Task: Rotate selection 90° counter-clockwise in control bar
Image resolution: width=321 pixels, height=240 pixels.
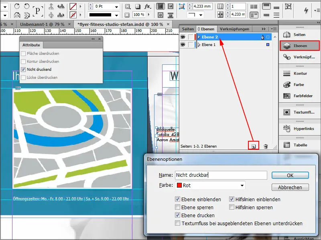Action: (x=26, y=6)
